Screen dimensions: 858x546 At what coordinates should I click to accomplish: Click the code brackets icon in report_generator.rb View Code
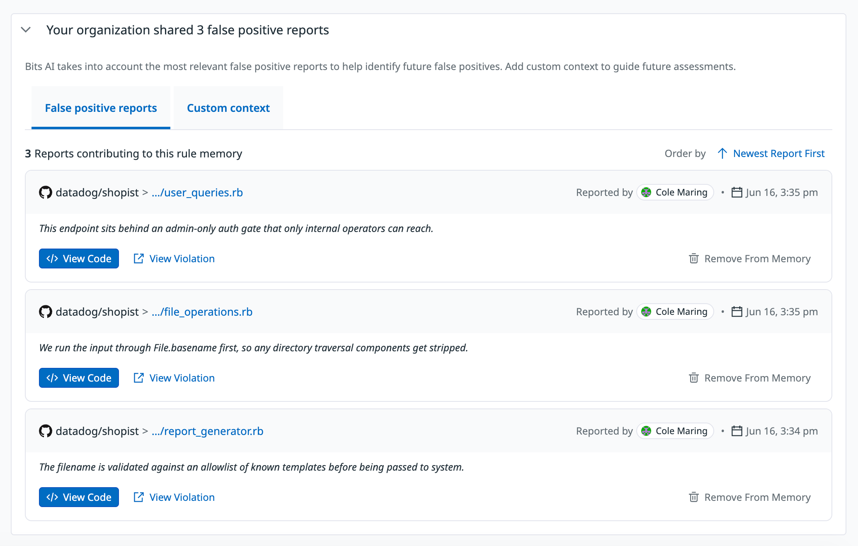pos(52,497)
